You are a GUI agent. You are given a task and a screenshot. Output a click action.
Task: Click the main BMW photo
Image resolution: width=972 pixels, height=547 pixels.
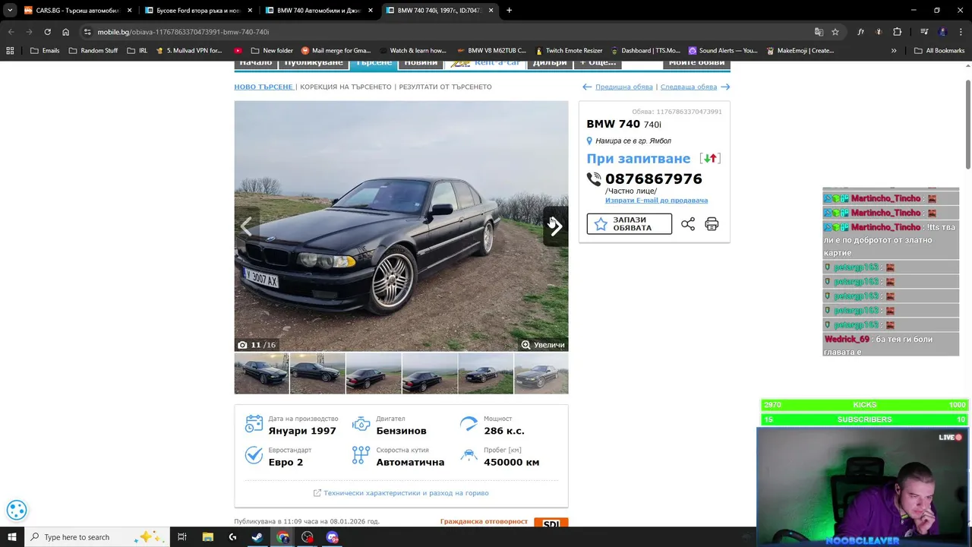pos(401,226)
